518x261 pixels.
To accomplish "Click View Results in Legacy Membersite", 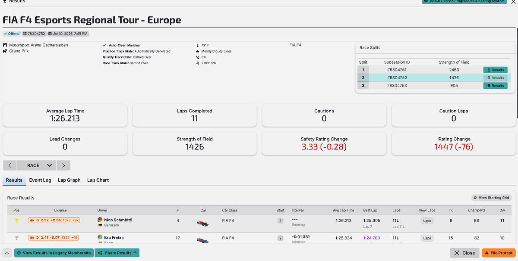I will click(54, 253).
